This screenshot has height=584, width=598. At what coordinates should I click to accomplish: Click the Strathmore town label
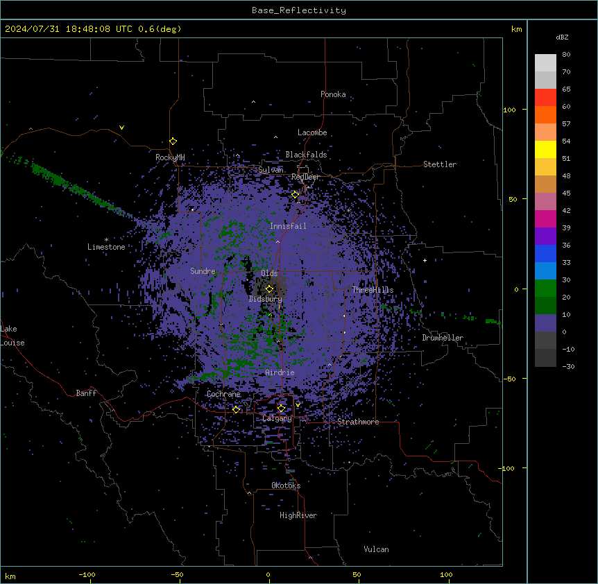coord(358,422)
